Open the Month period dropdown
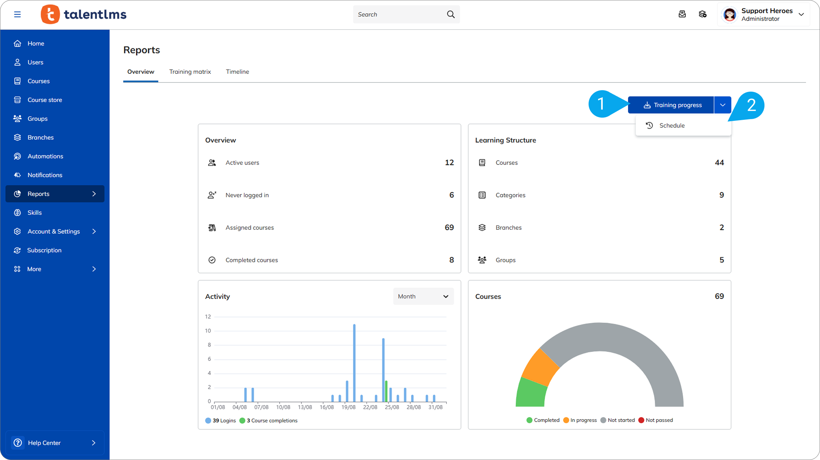 [x=423, y=296]
